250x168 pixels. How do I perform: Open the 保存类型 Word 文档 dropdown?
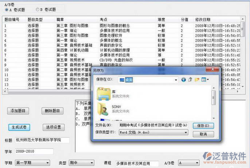186,132
